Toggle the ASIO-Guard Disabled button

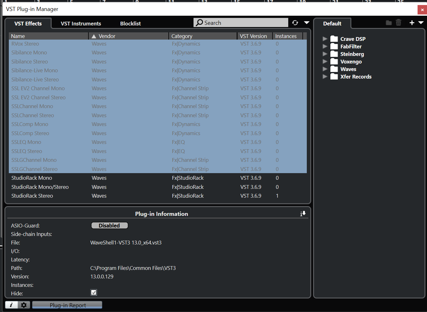110,226
